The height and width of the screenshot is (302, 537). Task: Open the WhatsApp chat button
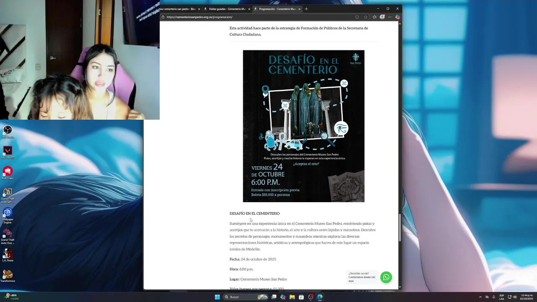click(x=386, y=277)
